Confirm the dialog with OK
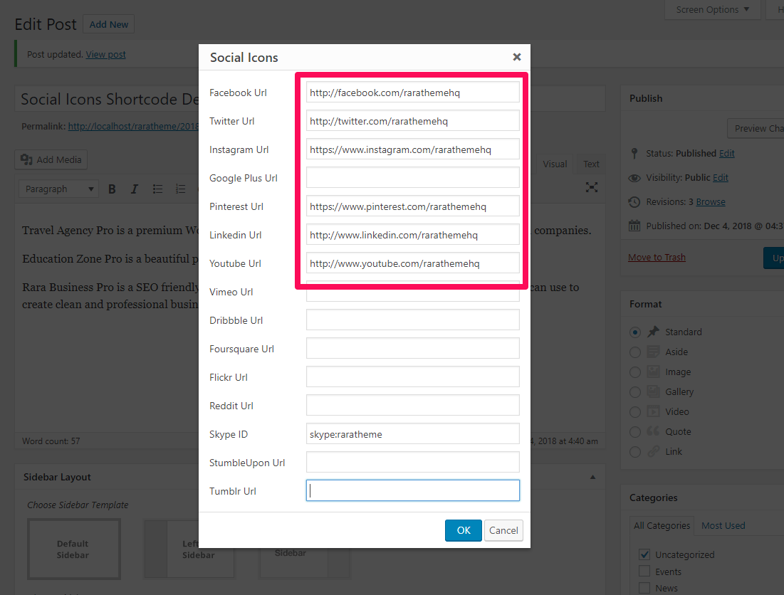784x595 pixels. point(464,530)
